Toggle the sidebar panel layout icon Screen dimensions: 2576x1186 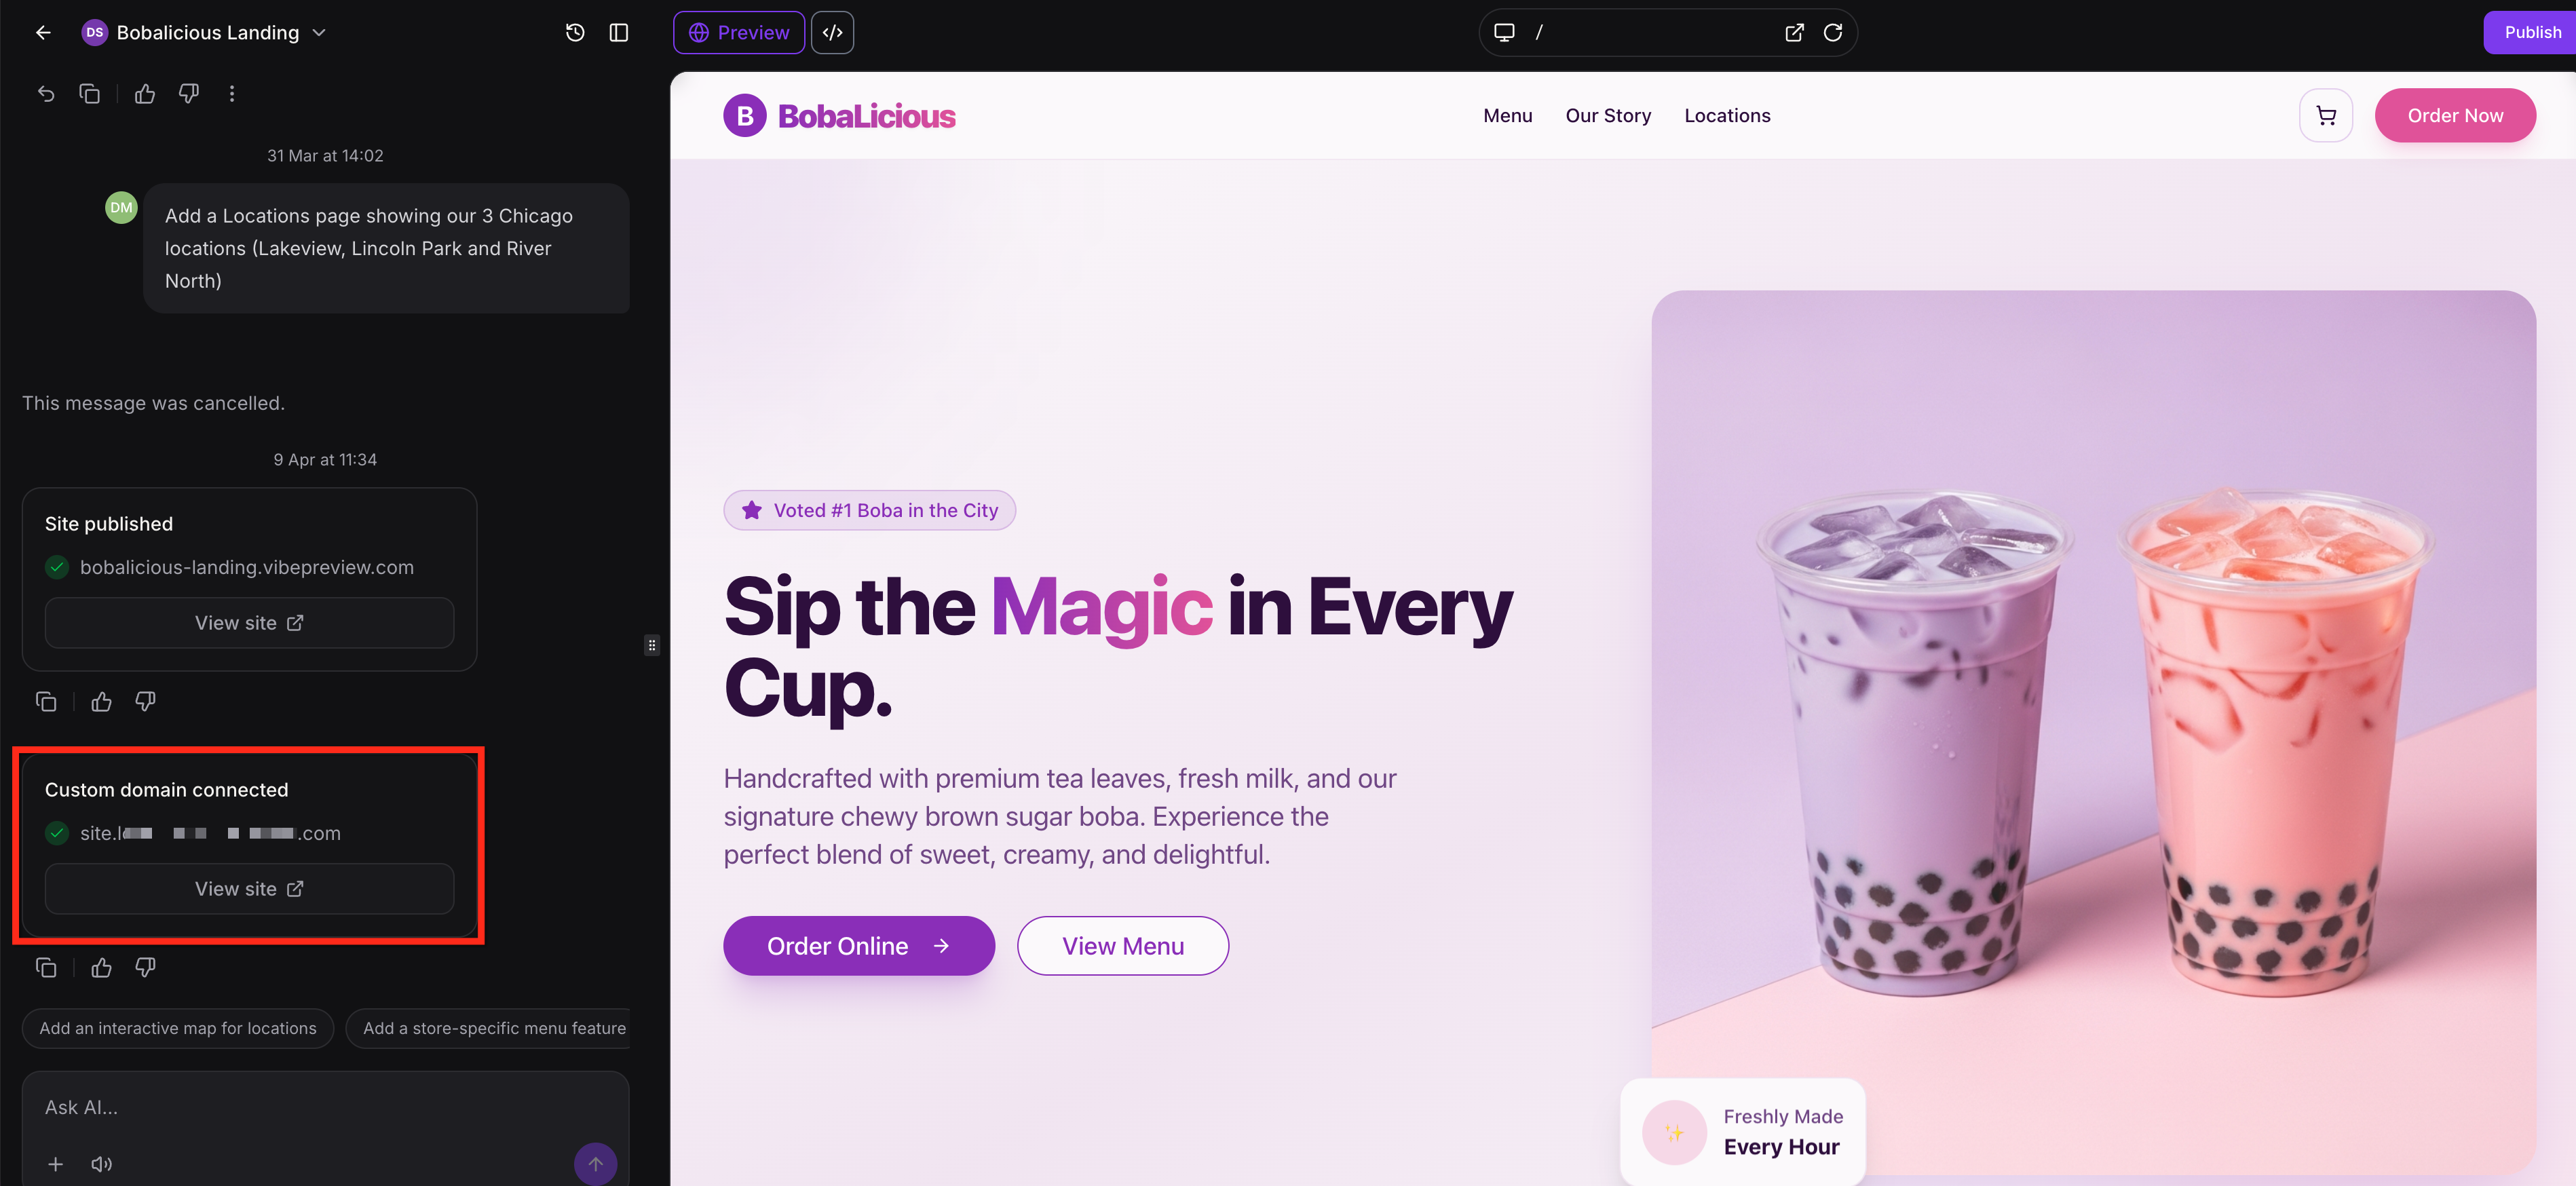point(619,33)
